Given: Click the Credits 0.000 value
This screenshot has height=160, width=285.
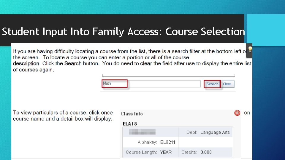Looking at the screenshot, I should point(206,152).
